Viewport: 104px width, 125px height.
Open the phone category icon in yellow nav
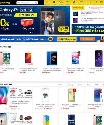[47, 2]
